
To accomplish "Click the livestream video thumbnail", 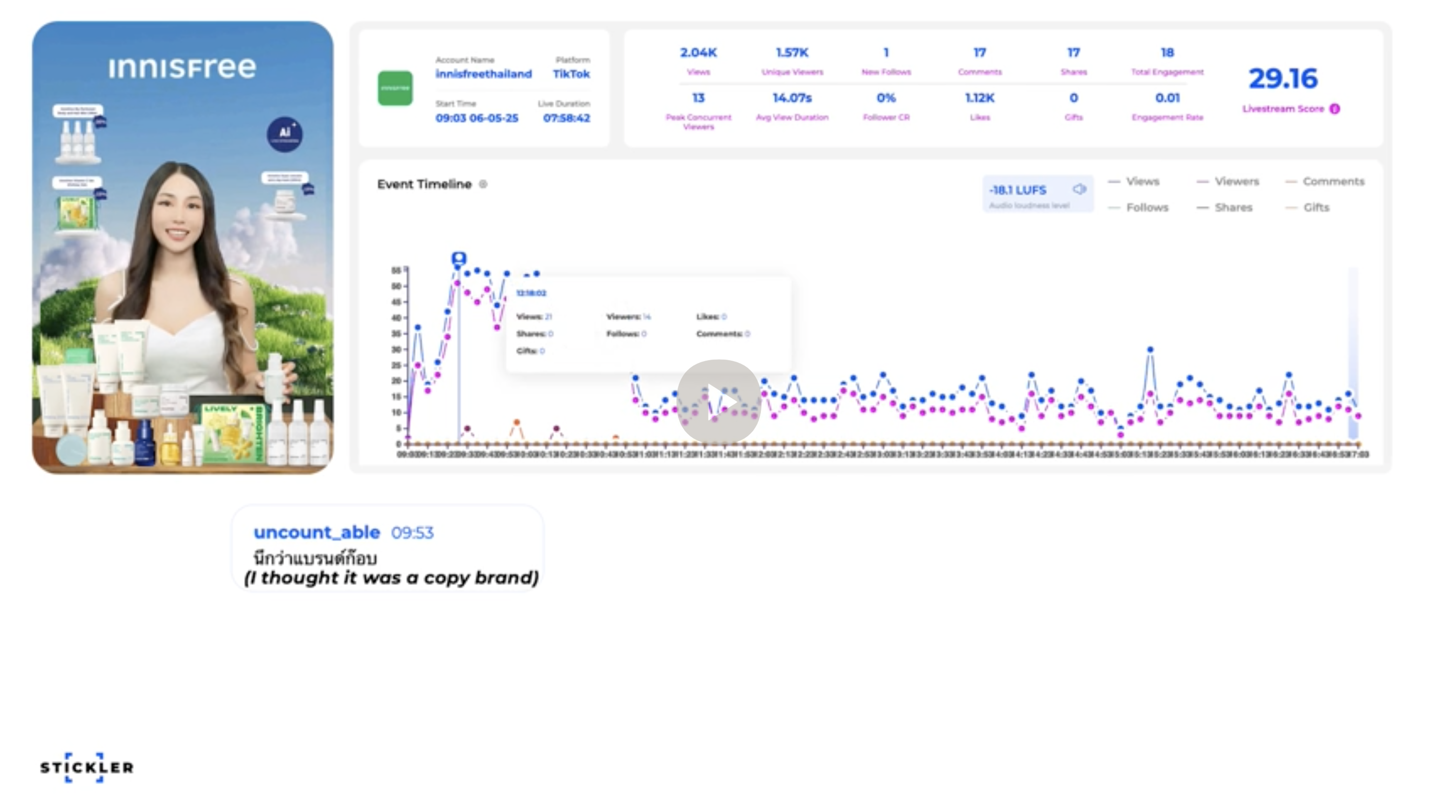I will pyautogui.click(x=183, y=248).
